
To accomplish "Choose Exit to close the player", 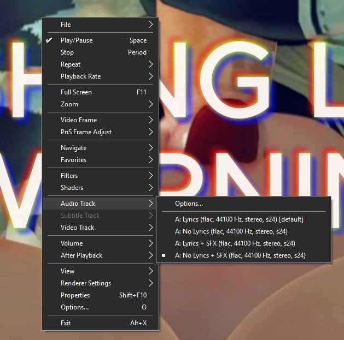I will (x=100, y=323).
